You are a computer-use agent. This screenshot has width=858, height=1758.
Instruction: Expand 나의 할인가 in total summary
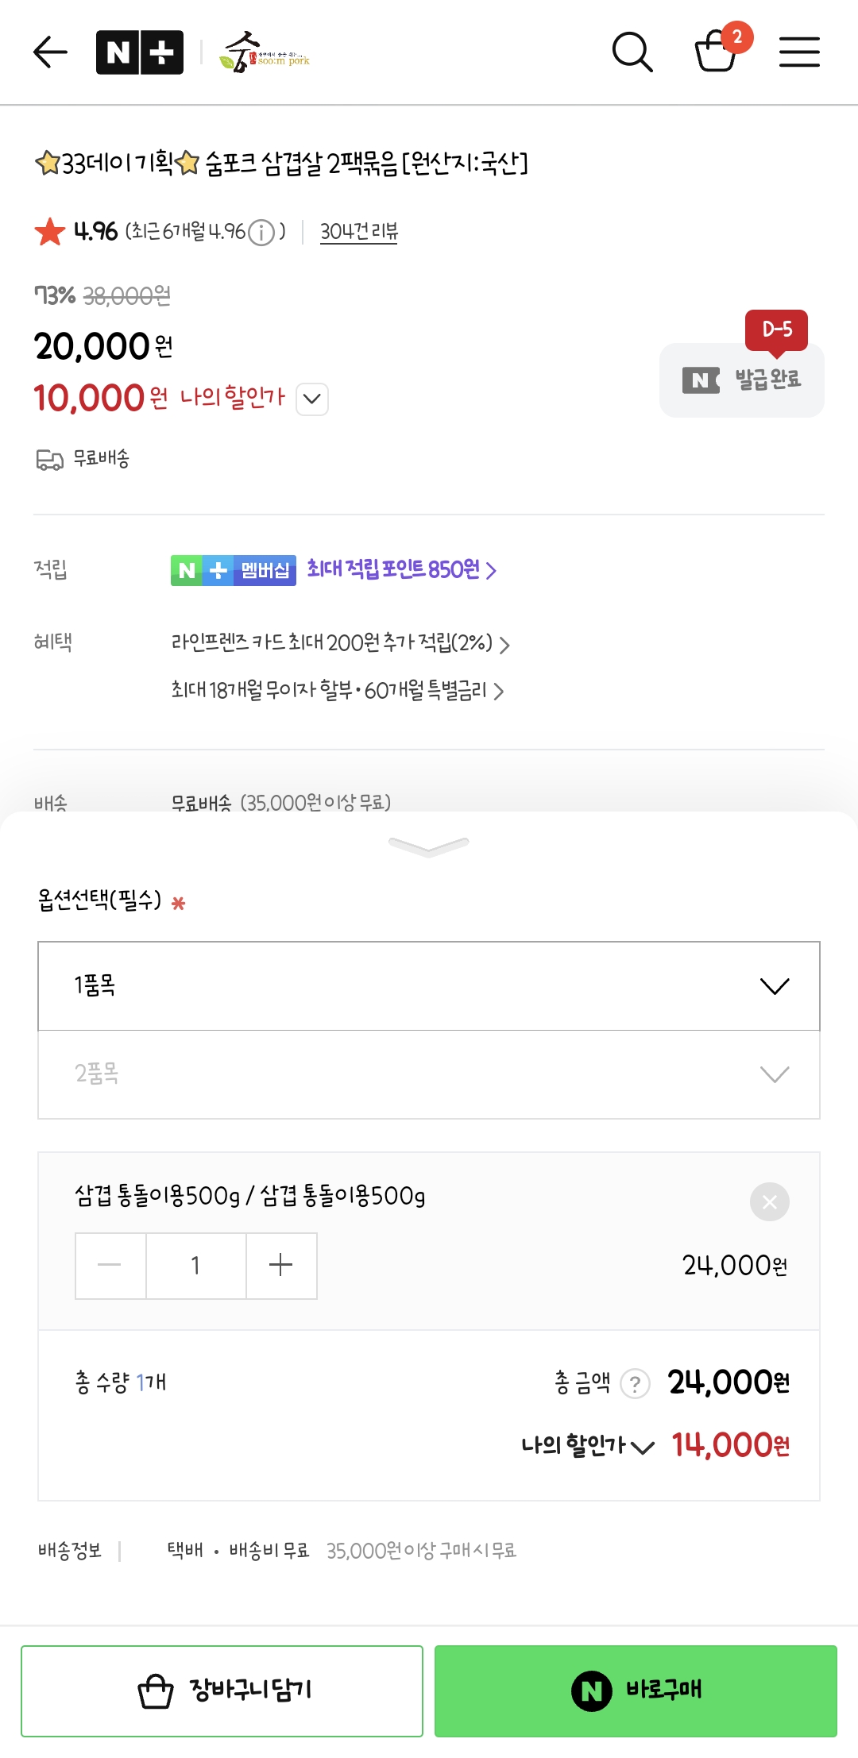pyautogui.click(x=588, y=1446)
